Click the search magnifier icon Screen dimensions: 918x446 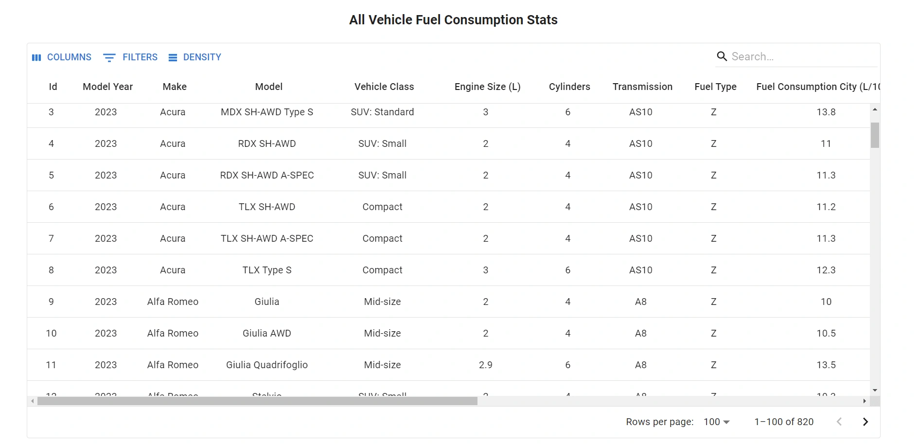(722, 56)
